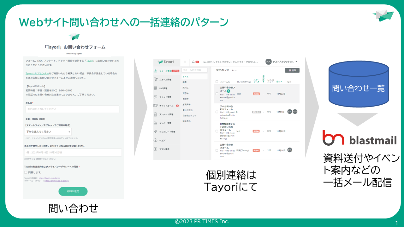Click the 未対応 status badge on the 12月22日 row

[x=256, y=94]
